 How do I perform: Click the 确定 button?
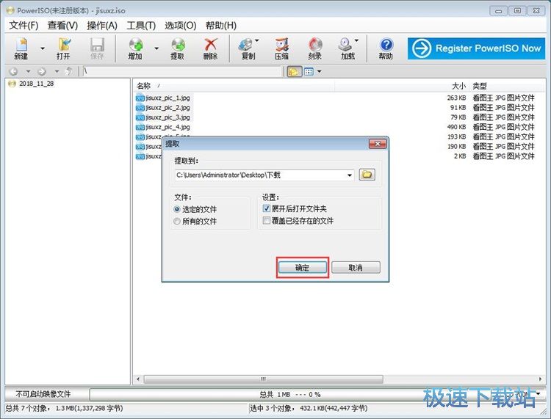[x=302, y=268]
